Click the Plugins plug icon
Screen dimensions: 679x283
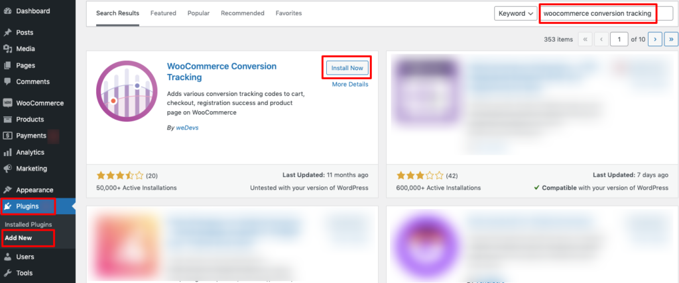pyautogui.click(x=7, y=206)
